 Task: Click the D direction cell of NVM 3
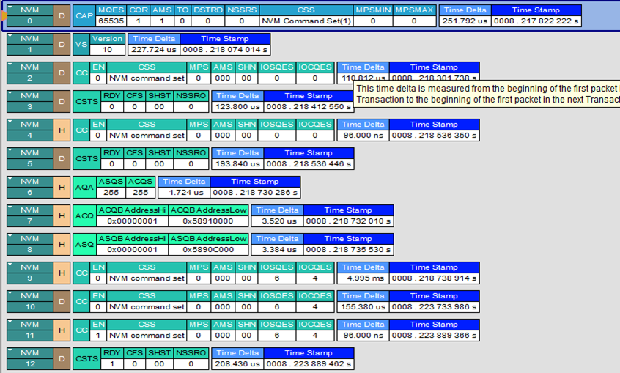(x=63, y=102)
